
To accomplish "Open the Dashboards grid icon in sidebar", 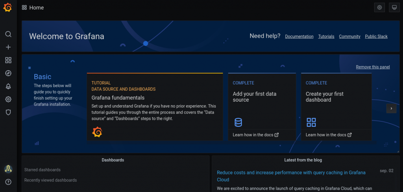I will pos(8,60).
